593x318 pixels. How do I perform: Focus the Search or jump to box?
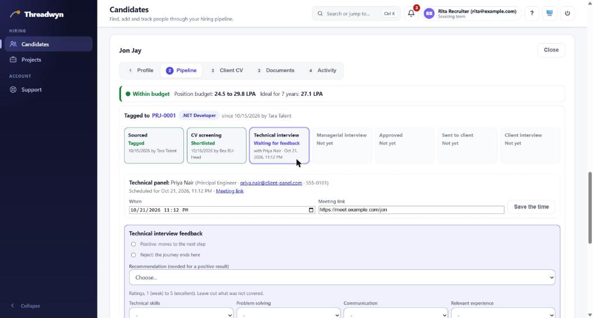(x=356, y=13)
